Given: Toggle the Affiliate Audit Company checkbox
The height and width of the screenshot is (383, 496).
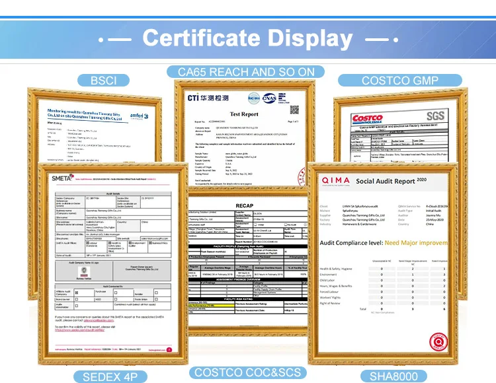Looking at the screenshot, I should 77,293.
